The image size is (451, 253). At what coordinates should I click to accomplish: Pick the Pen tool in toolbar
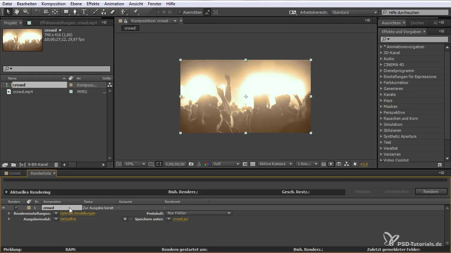[75, 12]
